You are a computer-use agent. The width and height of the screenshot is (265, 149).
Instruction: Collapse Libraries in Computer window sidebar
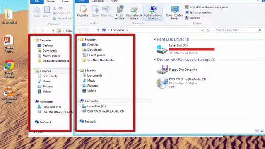tap(78, 70)
